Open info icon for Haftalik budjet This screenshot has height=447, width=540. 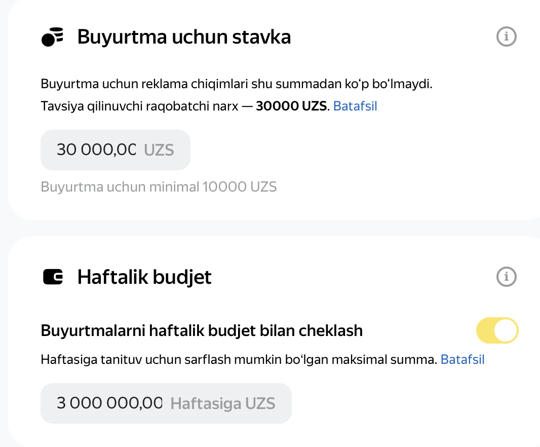tap(506, 276)
